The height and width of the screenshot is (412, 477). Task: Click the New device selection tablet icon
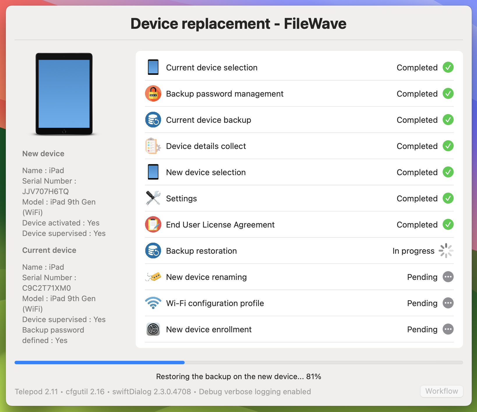tap(153, 172)
